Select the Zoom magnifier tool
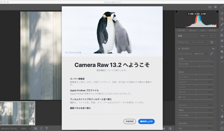The height and width of the screenshot is (131, 224). pyautogui.click(x=222, y=111)
